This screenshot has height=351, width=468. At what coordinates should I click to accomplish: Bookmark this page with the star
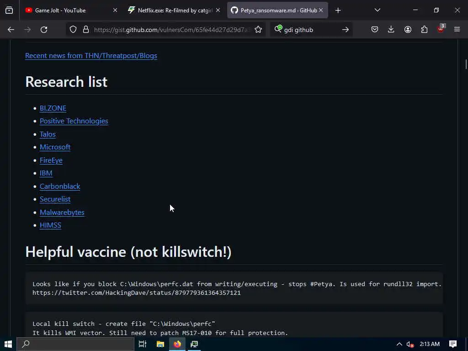tap(258, 30)
